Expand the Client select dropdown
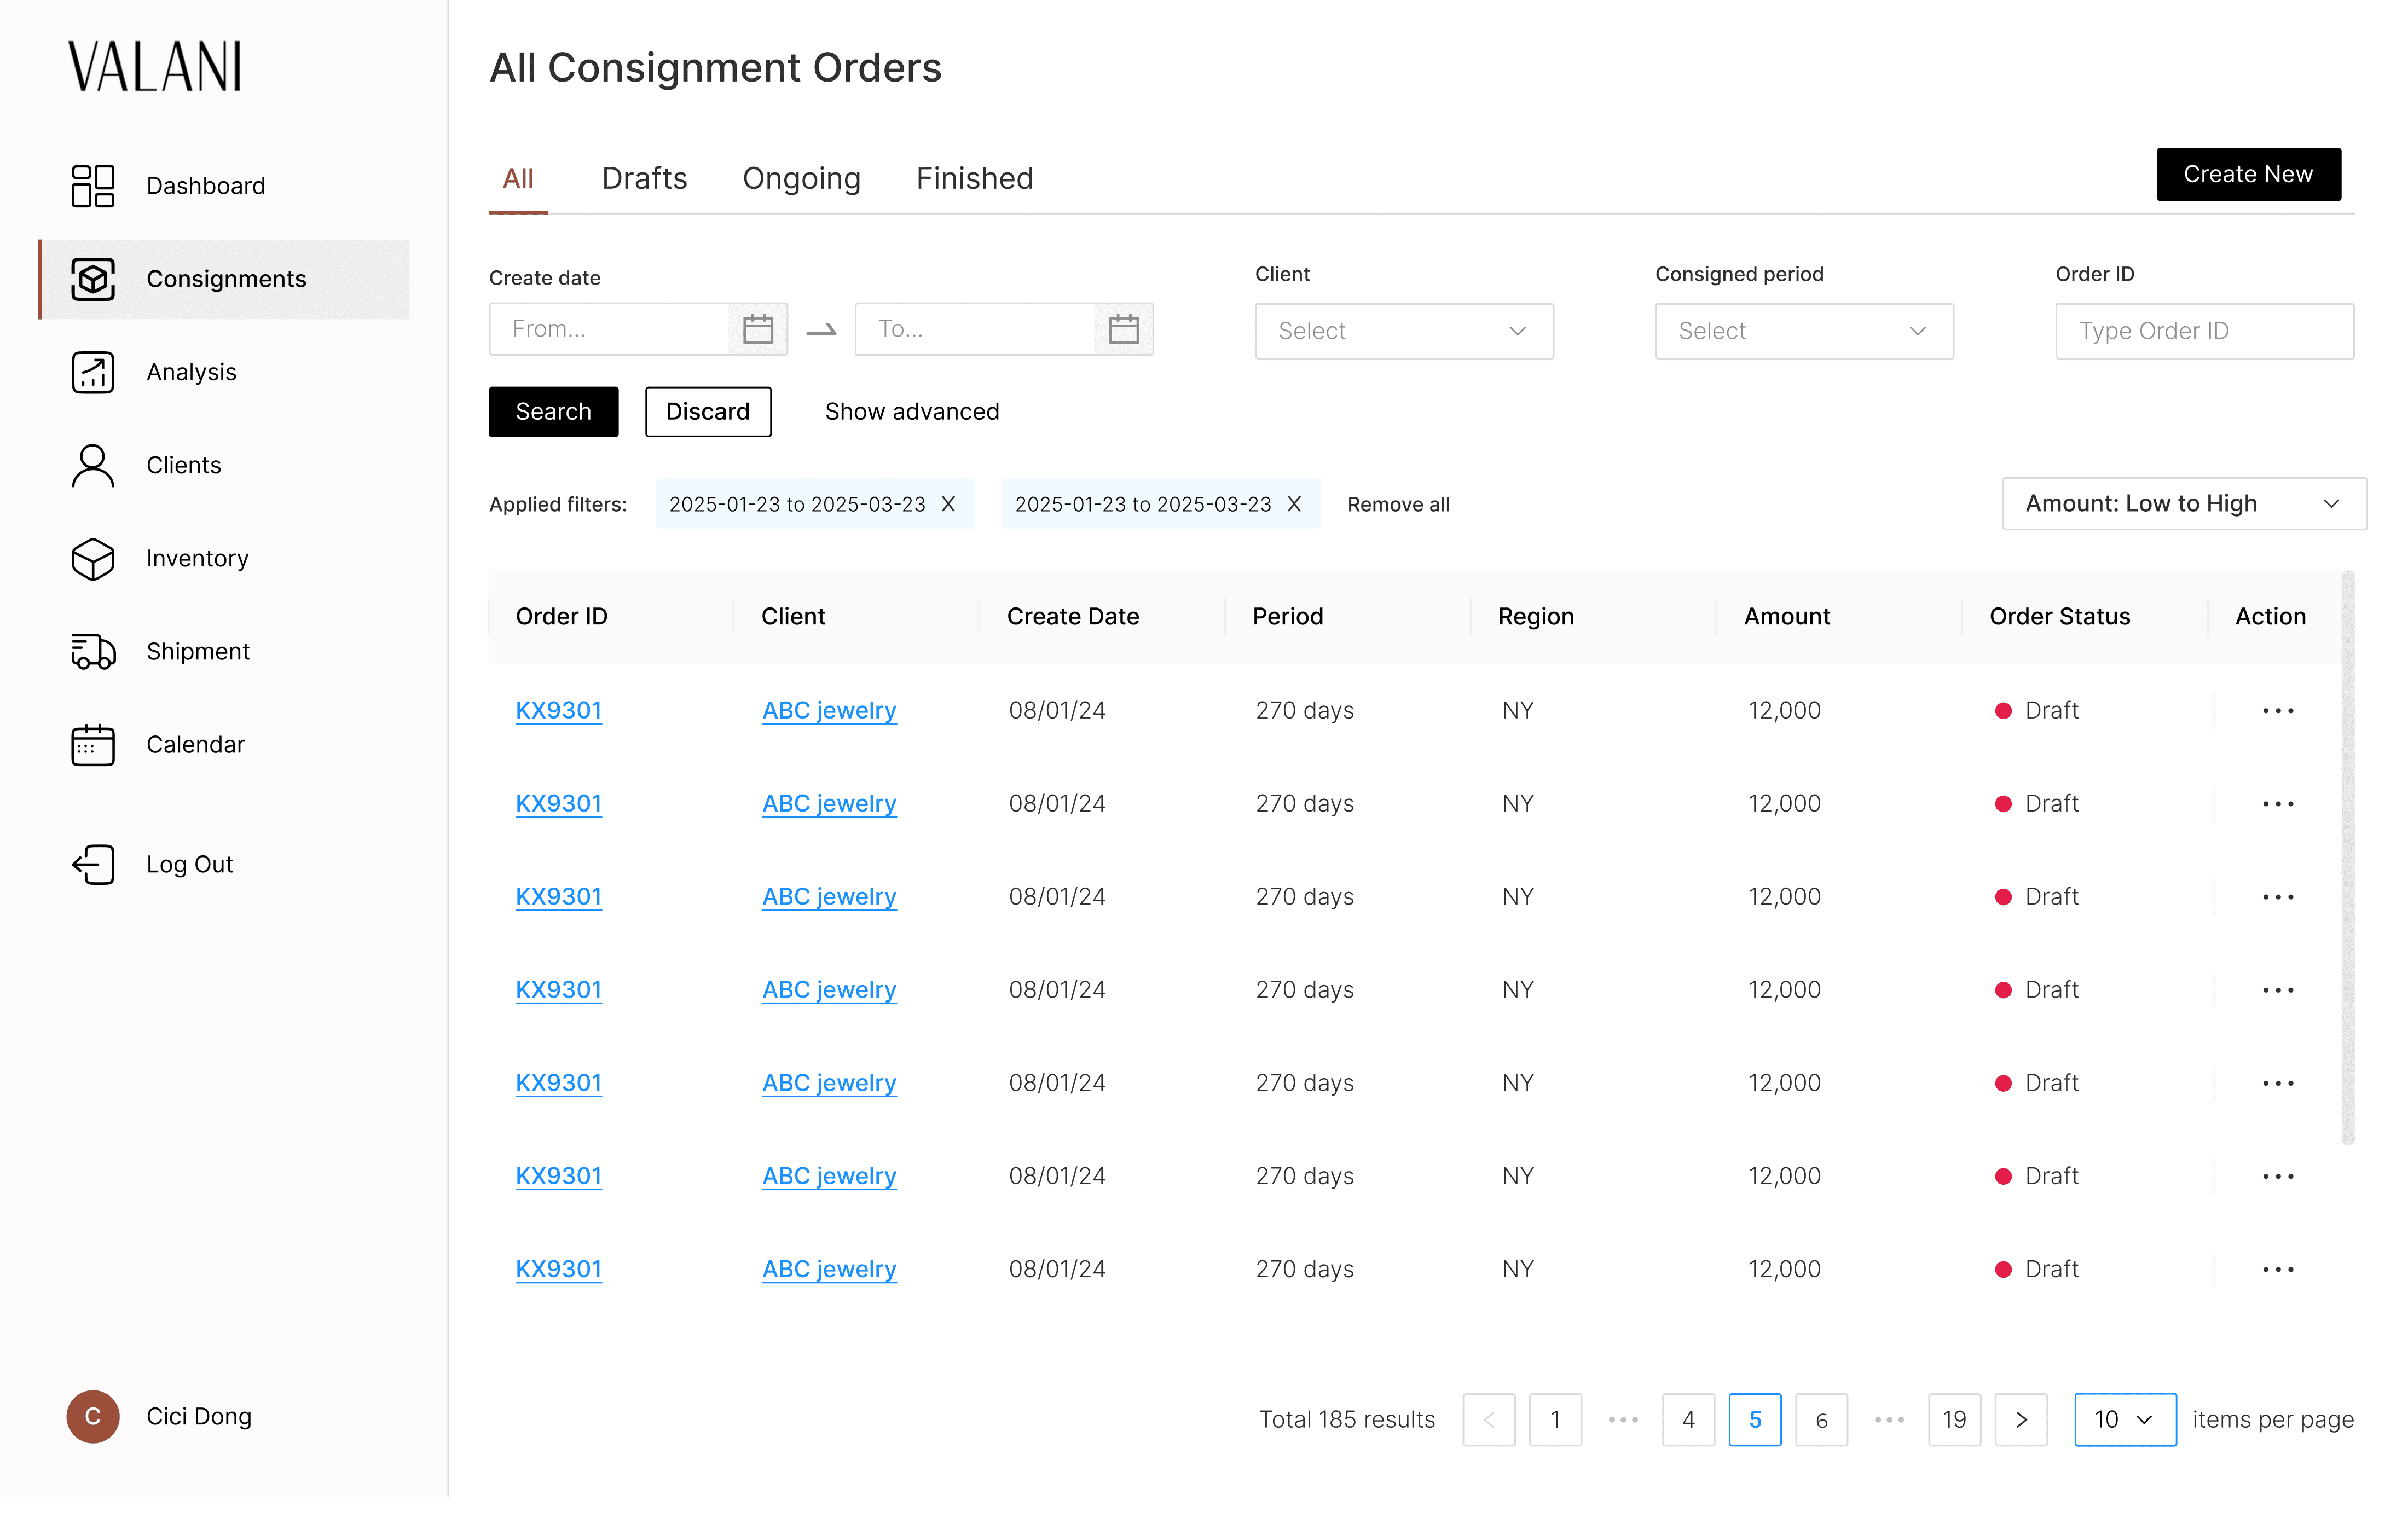The height and width of the screenshot is (1518, 2408). click(x=1403, y=331)
